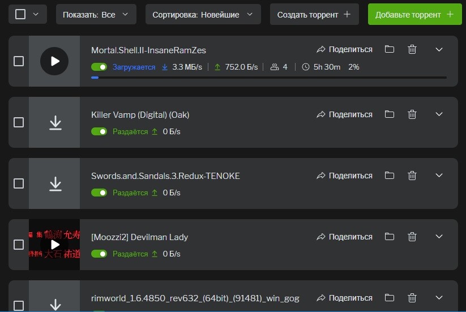Toggle seeding switch for Devilman Lady

pos(99,254)
